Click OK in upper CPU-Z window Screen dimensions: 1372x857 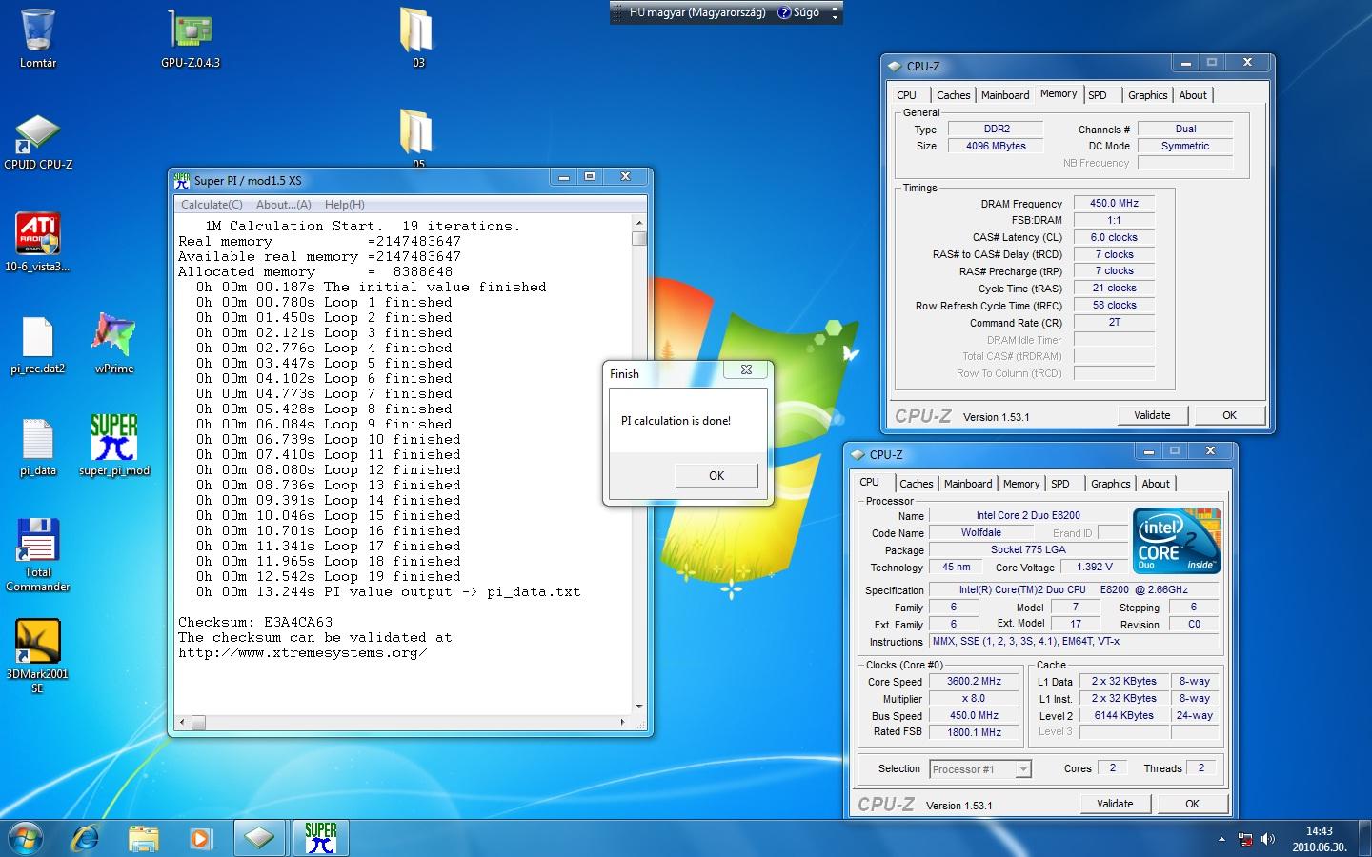(x=1229, y=415)
